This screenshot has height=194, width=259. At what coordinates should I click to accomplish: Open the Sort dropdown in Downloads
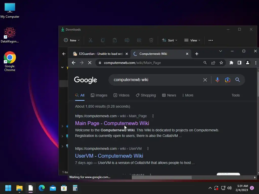coord(169,40)
